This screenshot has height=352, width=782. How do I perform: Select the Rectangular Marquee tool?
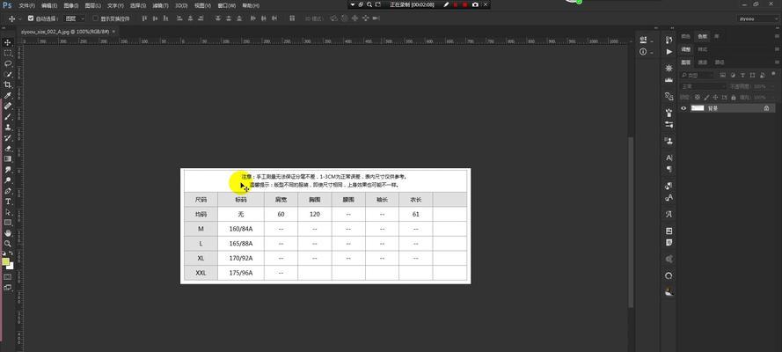coord(8,53)
